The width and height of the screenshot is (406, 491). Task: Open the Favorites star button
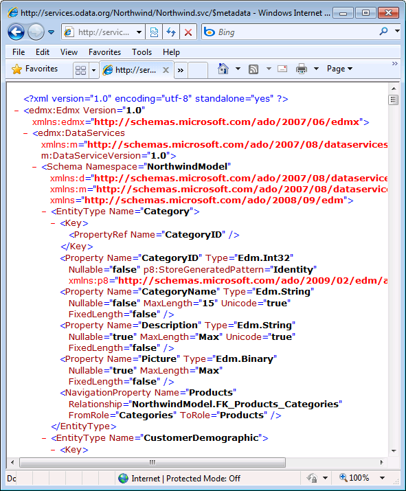34,69
